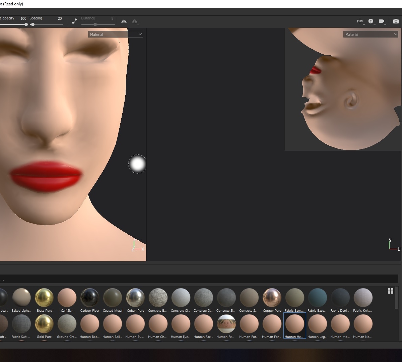Open the video camera settings icon
This screenshot has height=362, width=402.
pos(382,21)
